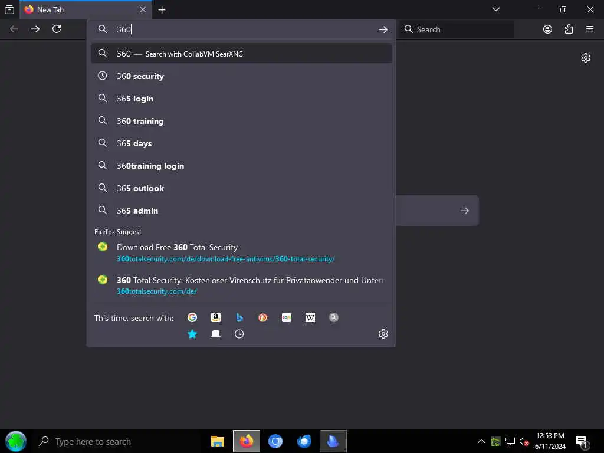
Task: Search open tabs using the tab icon
Action: pos(216,334)
